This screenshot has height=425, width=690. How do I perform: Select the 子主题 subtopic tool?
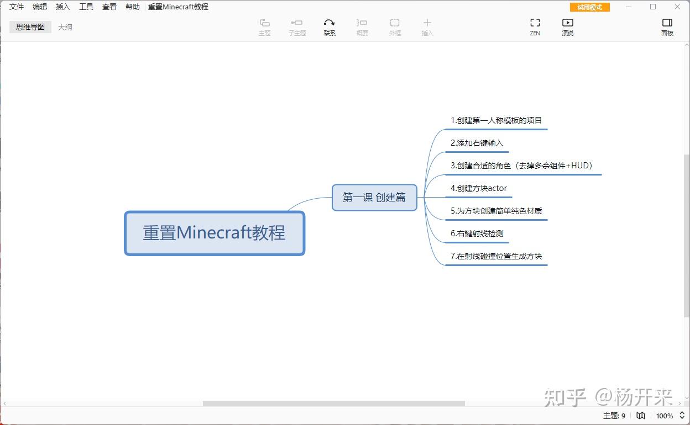tap(297, 26)
